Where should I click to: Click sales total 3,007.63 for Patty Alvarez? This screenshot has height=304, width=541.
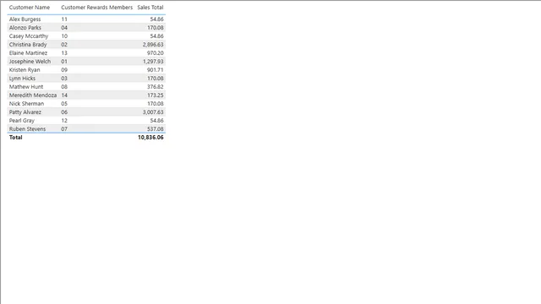click(153, 112)
